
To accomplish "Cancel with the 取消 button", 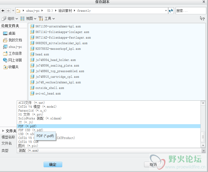I will (153, 164).
